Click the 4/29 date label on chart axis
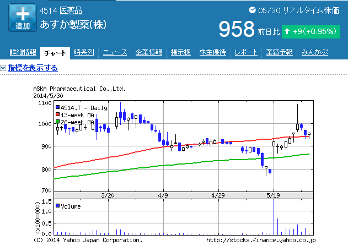 click(218, 195)
